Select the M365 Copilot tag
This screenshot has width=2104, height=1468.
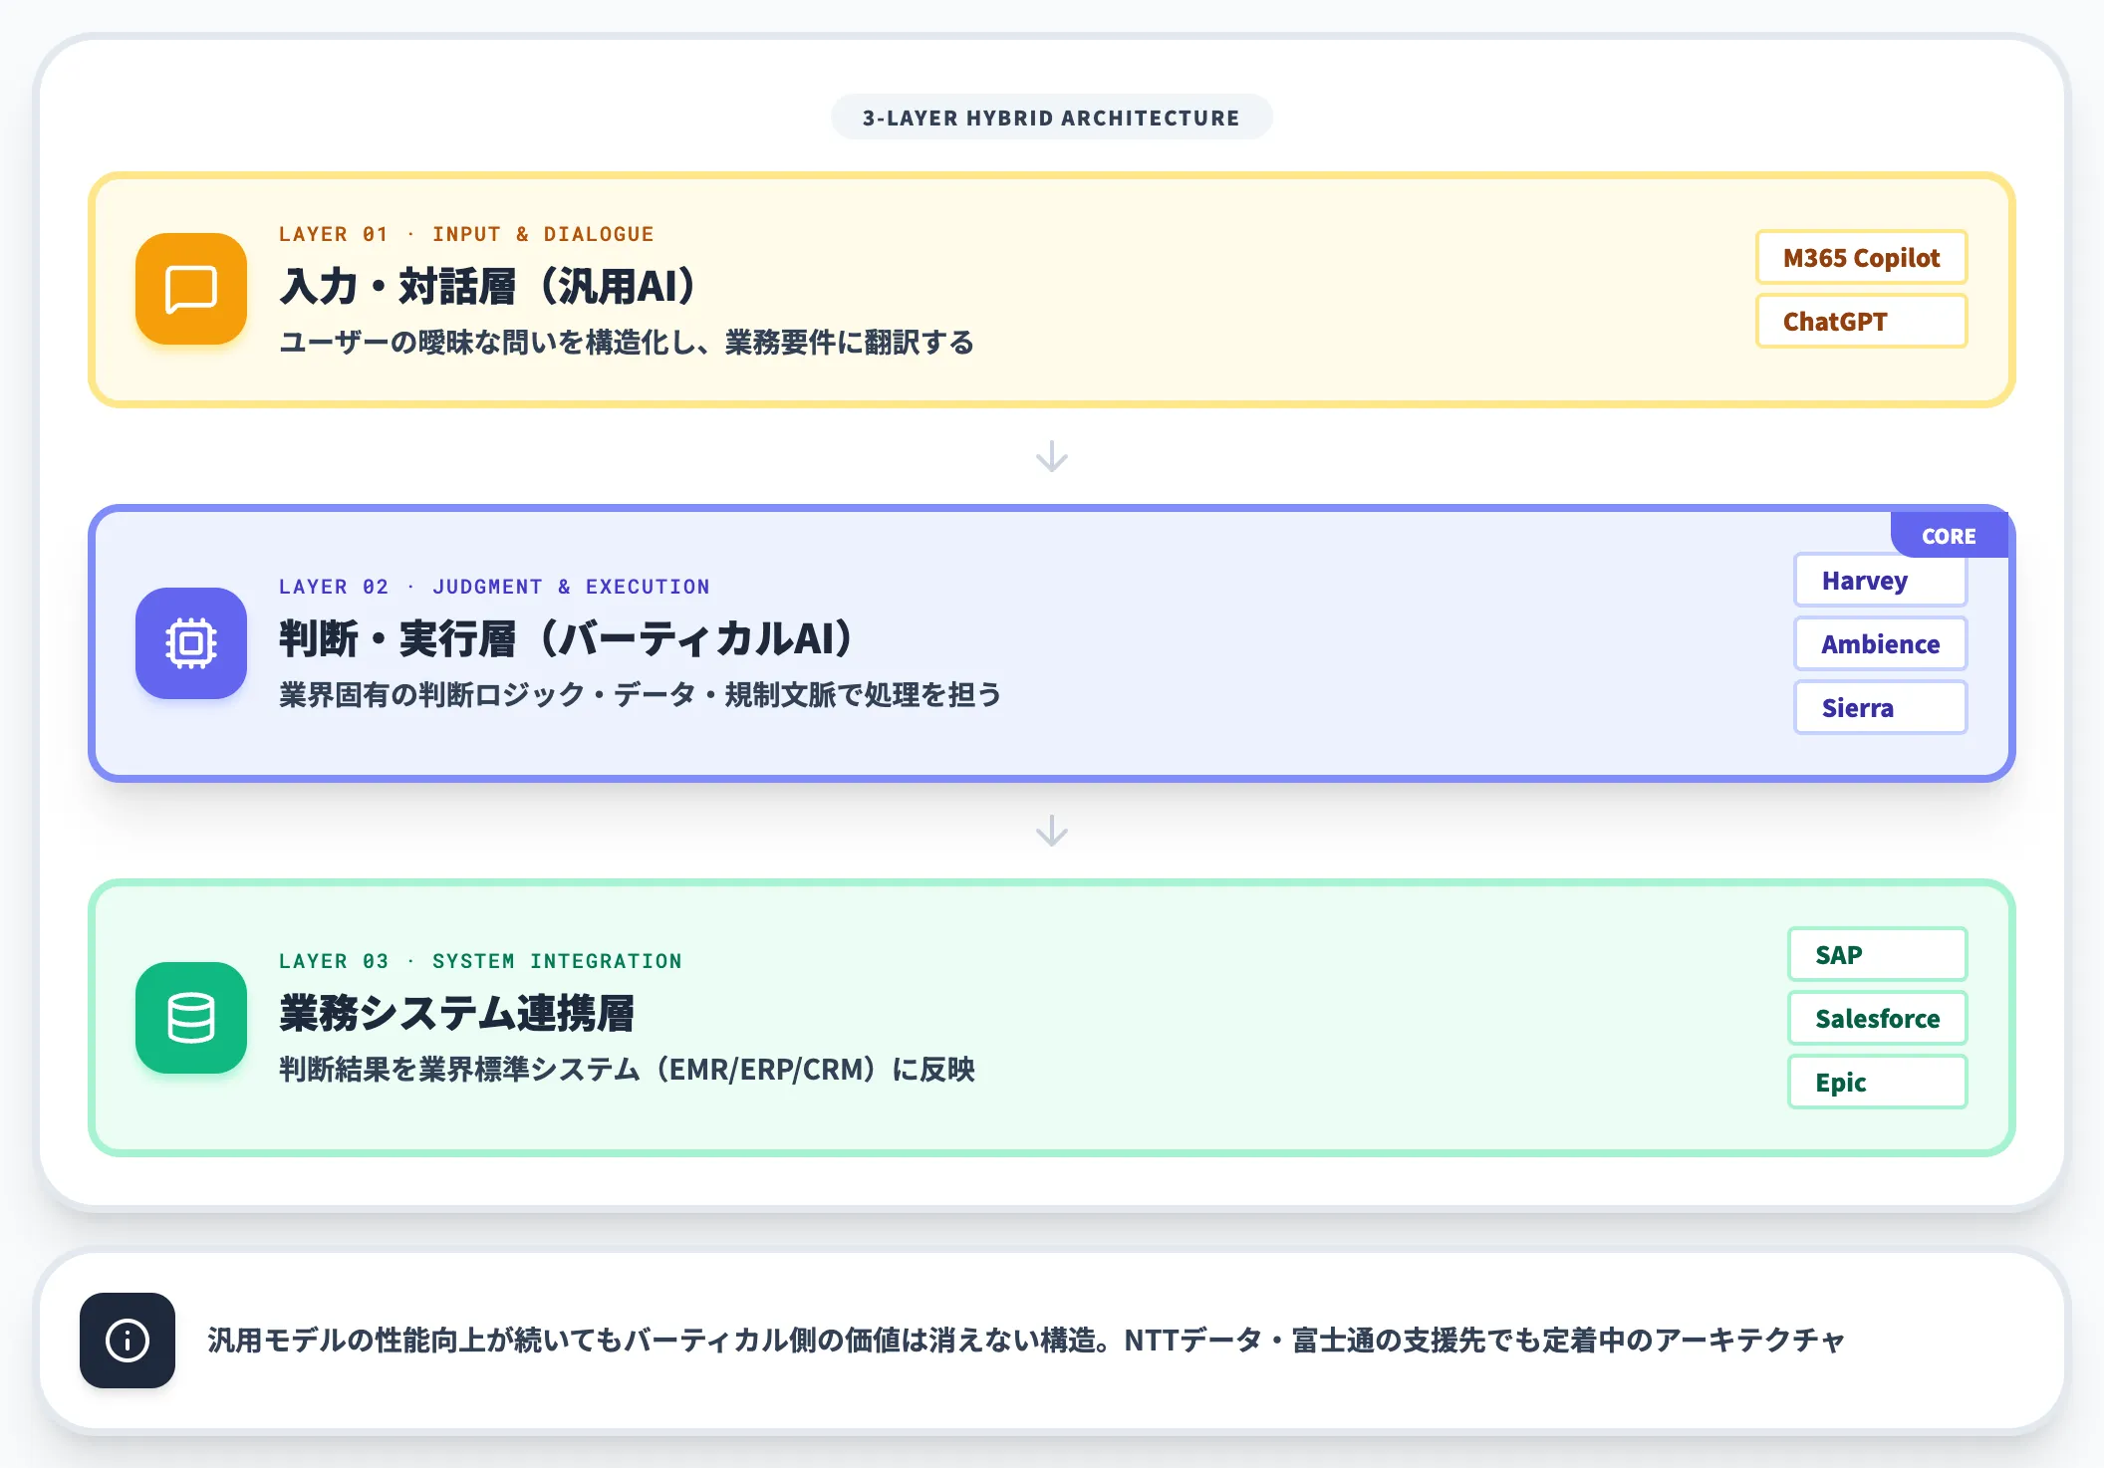tap(1861, 258)
